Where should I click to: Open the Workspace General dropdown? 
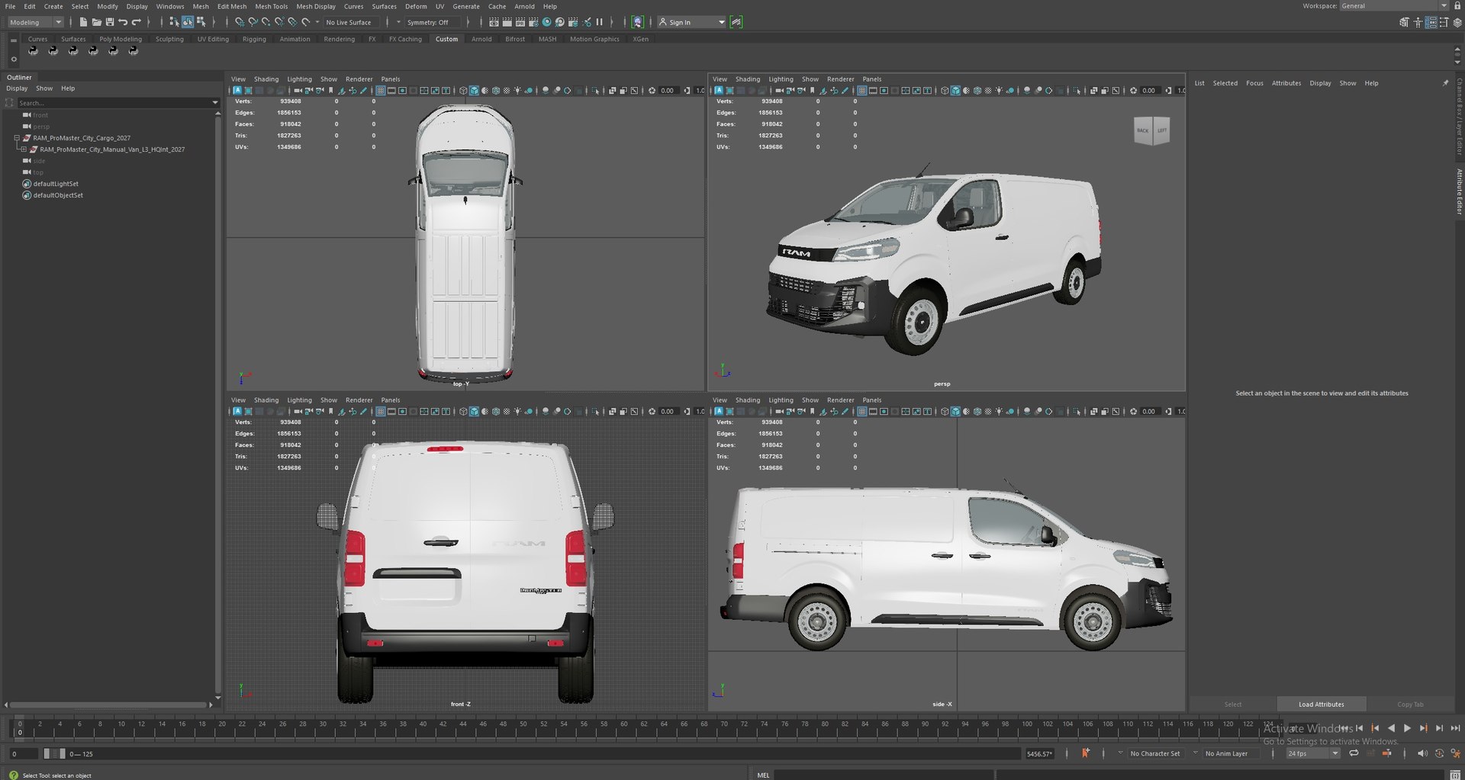click(1393, 6)
